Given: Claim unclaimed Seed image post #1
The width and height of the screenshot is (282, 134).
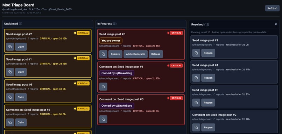Looking at the screenshot, I should 21,72.
